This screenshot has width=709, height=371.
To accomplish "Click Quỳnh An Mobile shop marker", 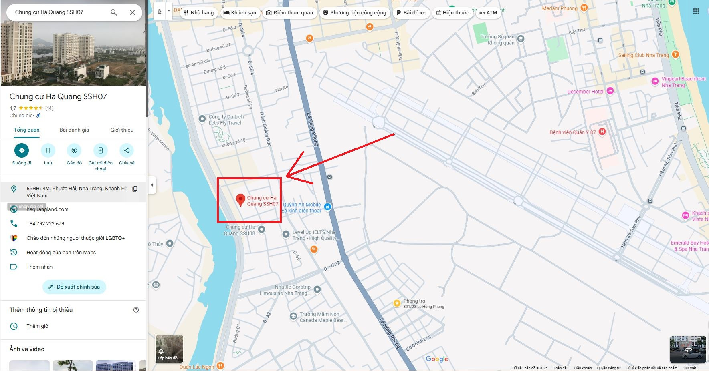I will [327, 207].
